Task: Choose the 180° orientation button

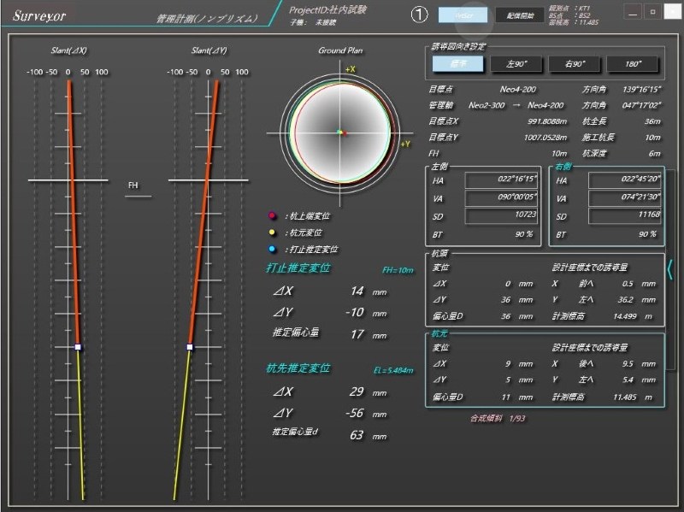Action: coord(633,64)
